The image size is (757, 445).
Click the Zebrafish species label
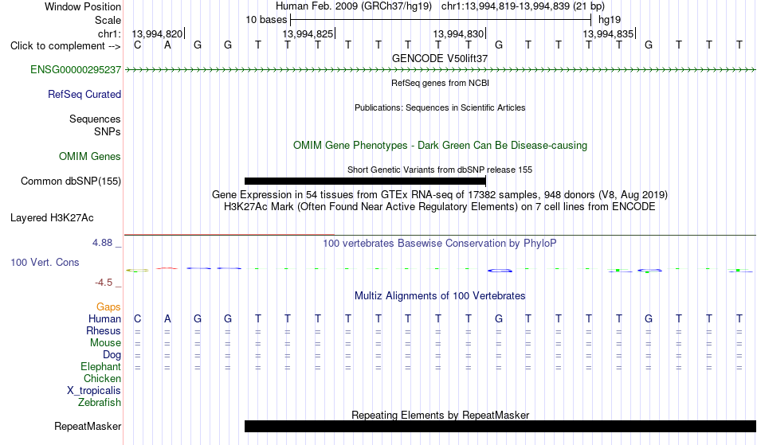point(100,403)
